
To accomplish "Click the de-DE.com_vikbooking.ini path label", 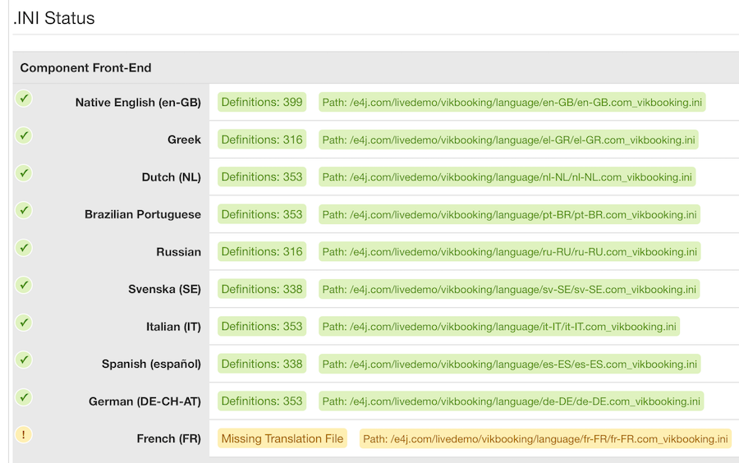I will (511, 401).
